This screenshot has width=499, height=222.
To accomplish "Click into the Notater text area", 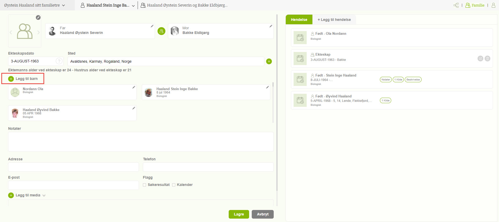I will [x=141, y=142].
